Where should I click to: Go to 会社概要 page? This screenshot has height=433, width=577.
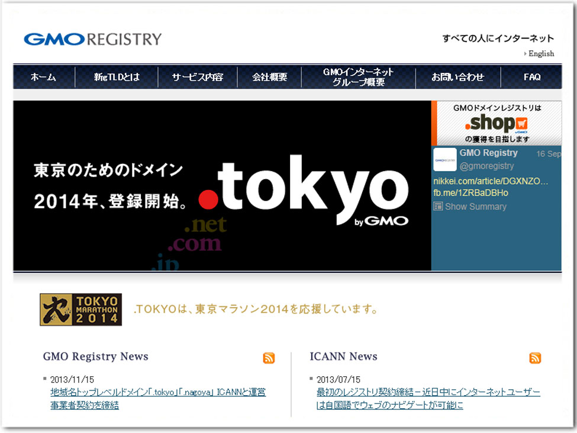(x=269, y=77)
